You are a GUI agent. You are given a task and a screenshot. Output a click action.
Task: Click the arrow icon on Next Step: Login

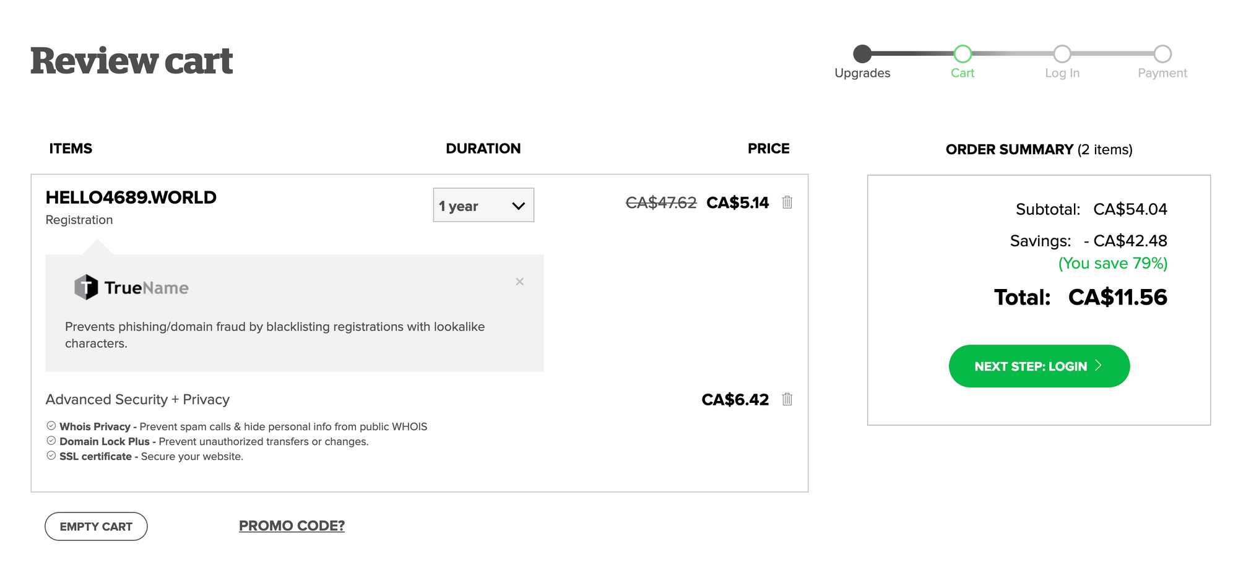coord(1098,365)
